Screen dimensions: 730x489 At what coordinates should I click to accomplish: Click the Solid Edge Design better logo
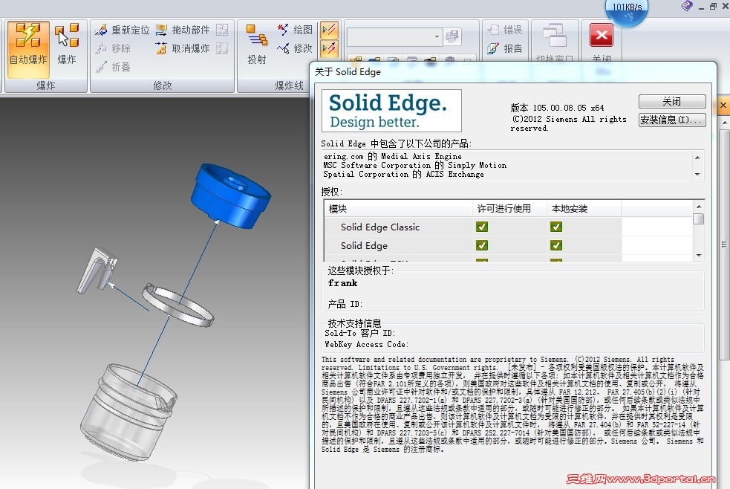click(391, 111)
